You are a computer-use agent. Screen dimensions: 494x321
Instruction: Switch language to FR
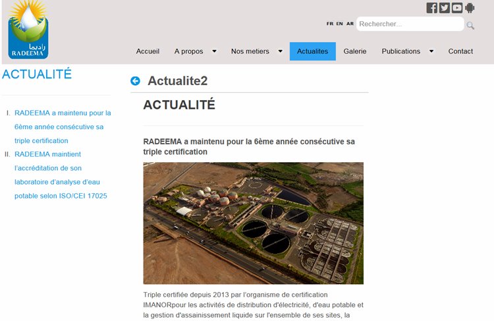click(x=329, y=24)
